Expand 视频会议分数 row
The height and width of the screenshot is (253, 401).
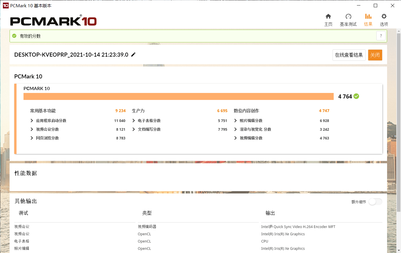click(x=32, y=129)
